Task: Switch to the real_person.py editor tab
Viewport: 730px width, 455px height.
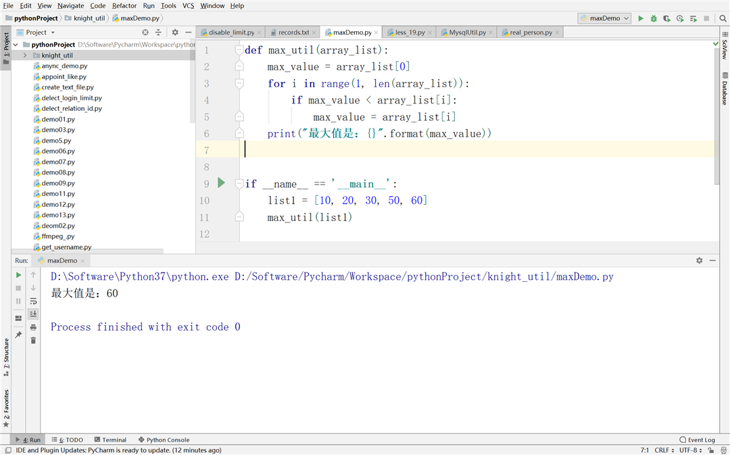Action: (x=531, y=32)
